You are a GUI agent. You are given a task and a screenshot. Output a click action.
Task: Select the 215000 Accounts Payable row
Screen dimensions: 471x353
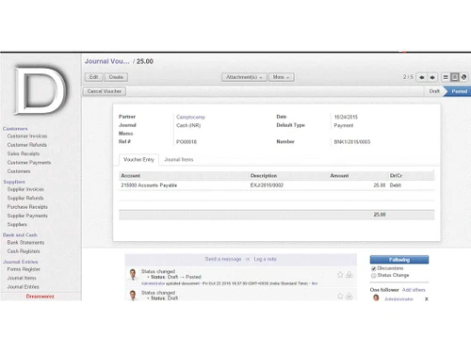277,185
